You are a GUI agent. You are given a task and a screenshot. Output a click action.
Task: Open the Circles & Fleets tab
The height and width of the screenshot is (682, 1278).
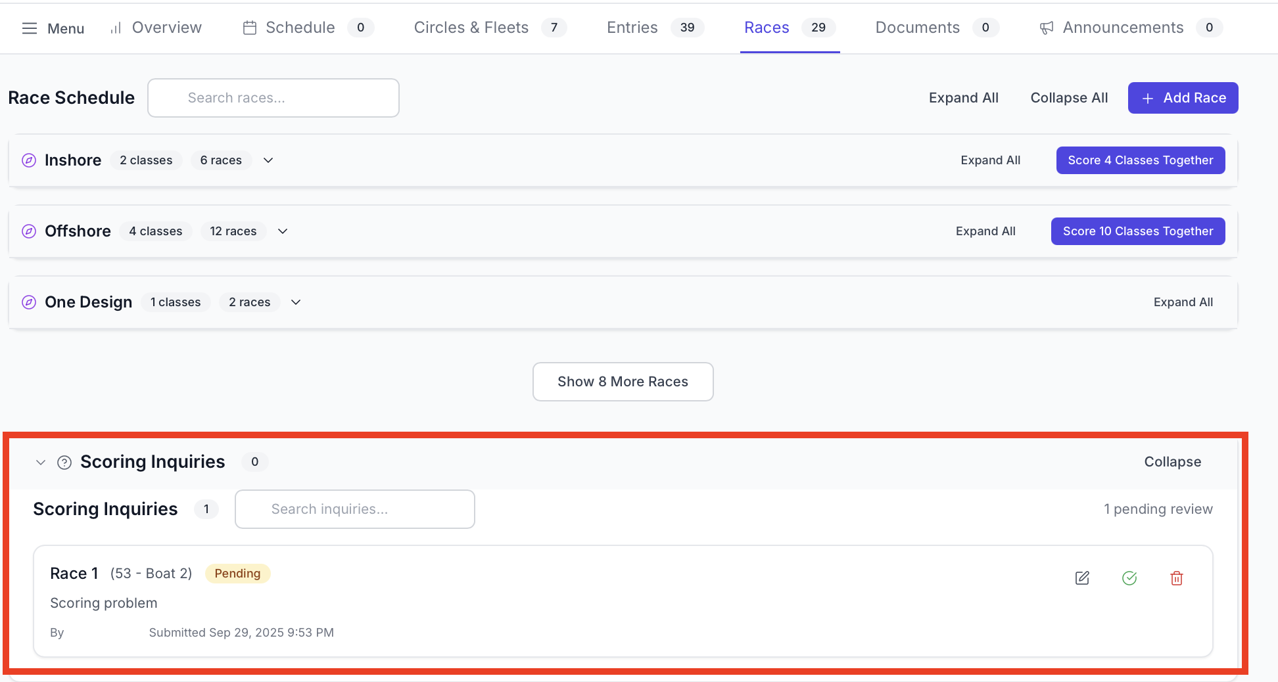[471, 28]
